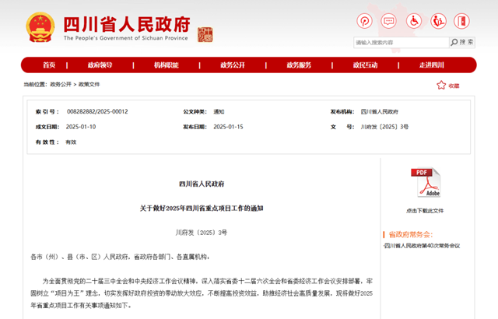The image size is (498, 319).
Task: Open 政务服务 navigation item
Action: [299, 65]
